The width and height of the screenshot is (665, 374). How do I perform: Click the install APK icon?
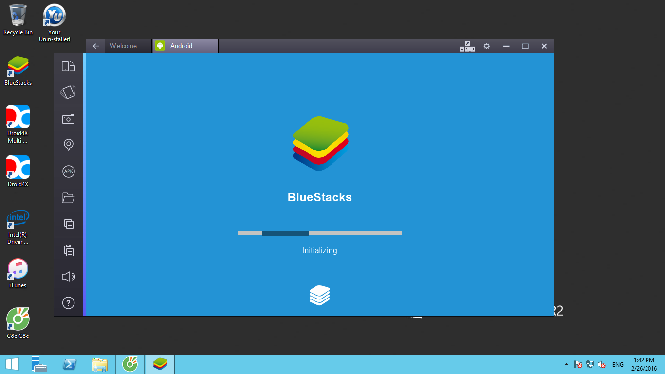coord(69,171)
